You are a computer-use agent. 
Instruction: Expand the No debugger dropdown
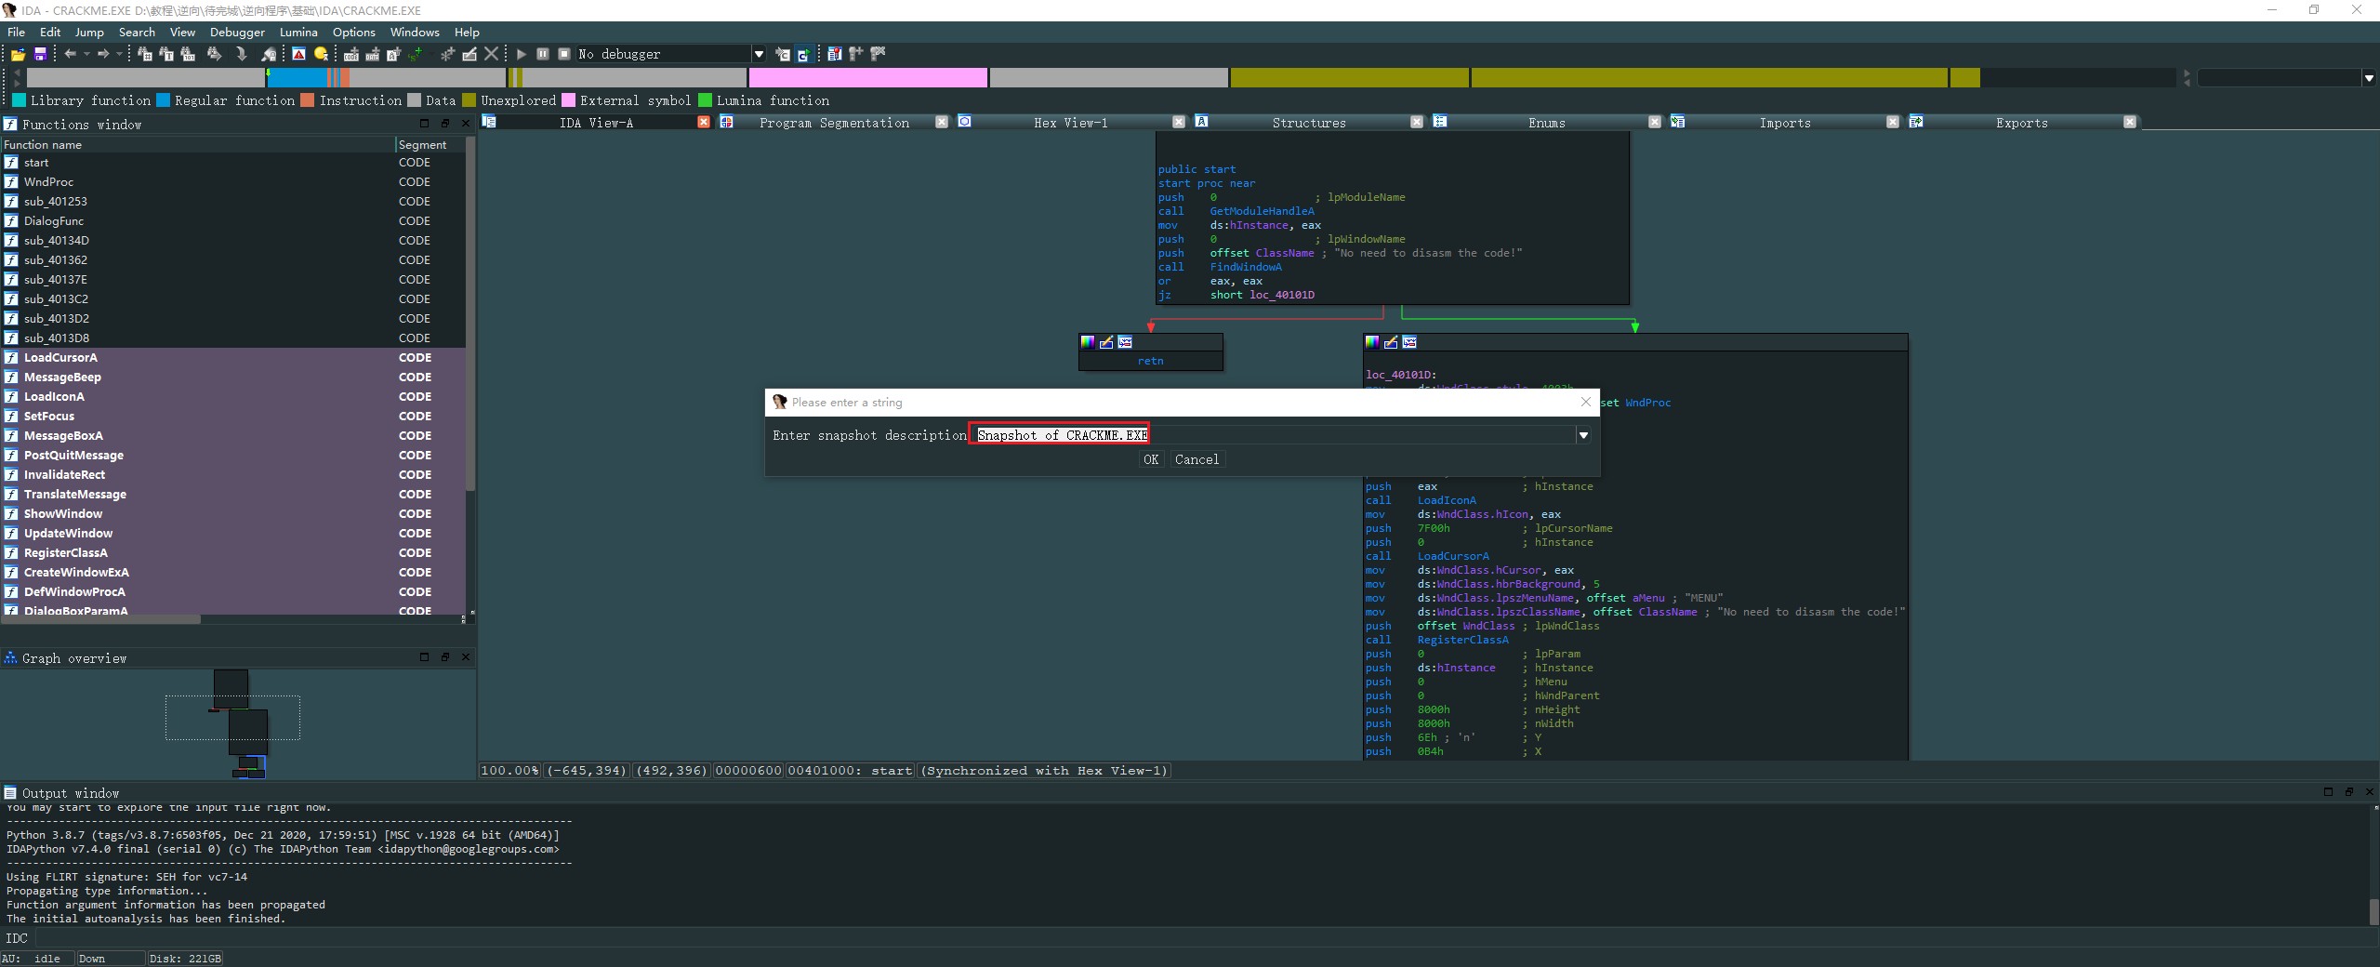(759, 54)
